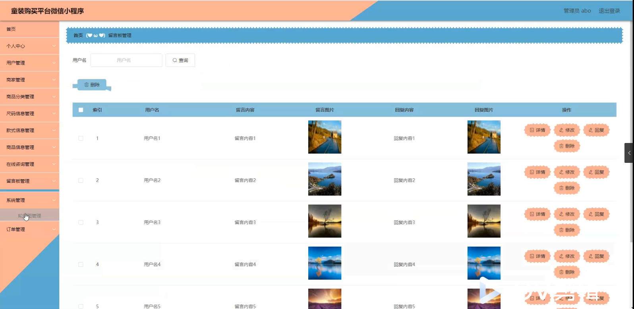Image resolution: width=634 pixels, height=309 pixels.
Task: Click 修改 for 用户名1 row
Action: (x=567, y=130)
